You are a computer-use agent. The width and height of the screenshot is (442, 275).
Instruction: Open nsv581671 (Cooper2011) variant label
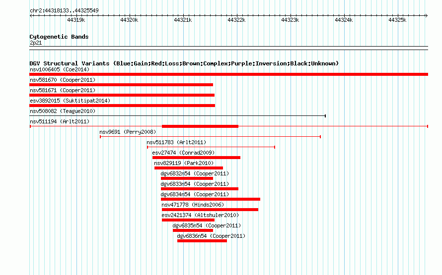[x=63, y=90]
